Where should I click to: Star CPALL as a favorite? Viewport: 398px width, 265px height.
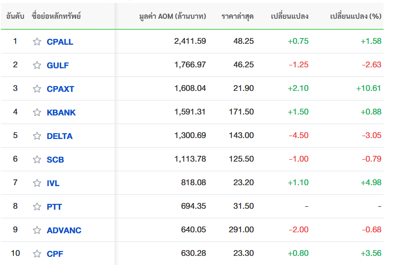pyautogui.click(x=37, y=41)
